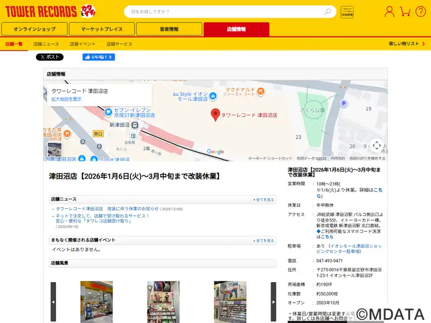This screenshot has width=431, height=323.
Task: Click the 南口 exit label on map
Action: pos(98,134)
